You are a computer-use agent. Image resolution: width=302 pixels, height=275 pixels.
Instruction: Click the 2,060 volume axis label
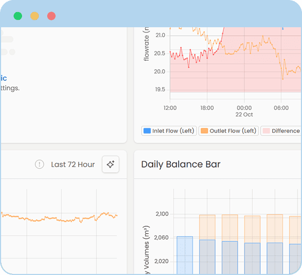pyautogui.click(x=161, y=238)
